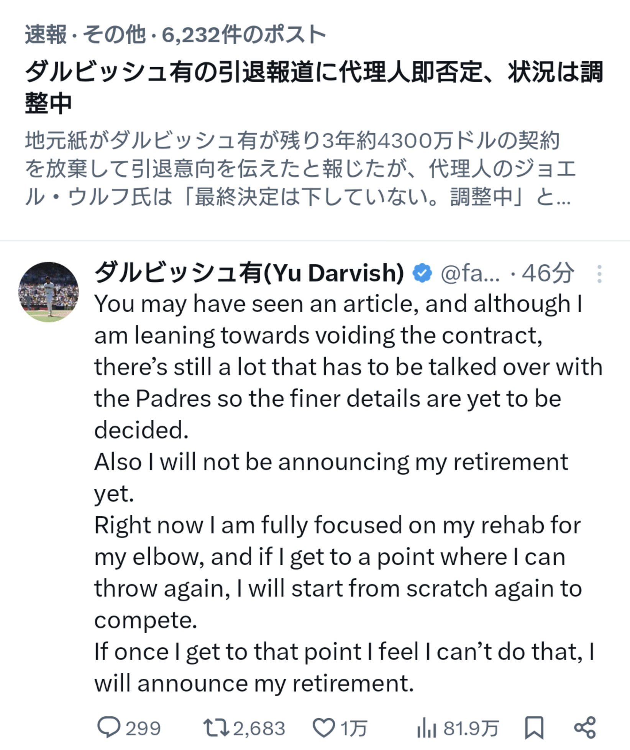The width and height of the screenshot is (630, 750).
Task: Open the three-dot more options menu
Action: (x=599, y=274)
